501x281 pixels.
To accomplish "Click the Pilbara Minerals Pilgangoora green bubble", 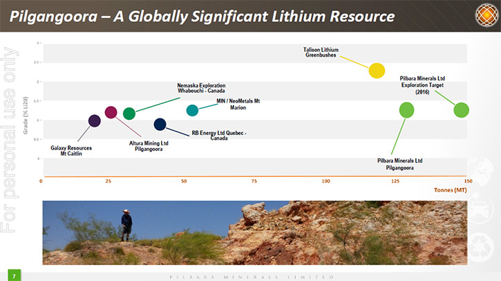I will (407, 110).
